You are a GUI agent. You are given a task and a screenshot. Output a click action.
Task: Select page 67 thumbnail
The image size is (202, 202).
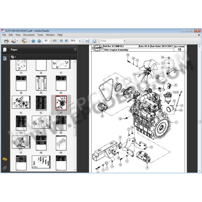coord(21,142)
